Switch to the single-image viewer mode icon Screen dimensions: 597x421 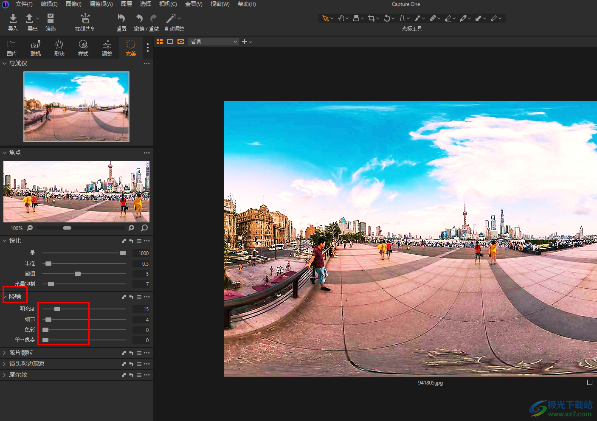coord(170,42)
